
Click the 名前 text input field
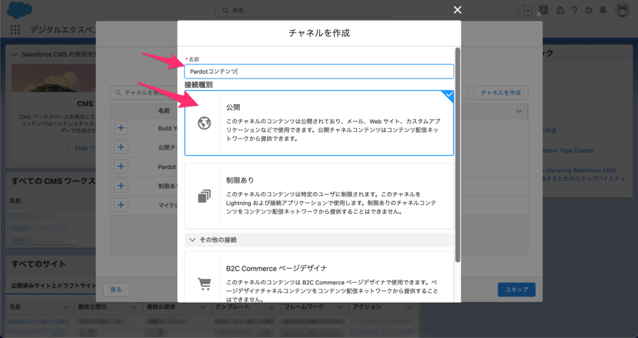319,72
